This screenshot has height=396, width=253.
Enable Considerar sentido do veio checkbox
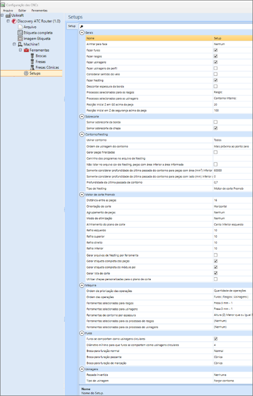215,74
